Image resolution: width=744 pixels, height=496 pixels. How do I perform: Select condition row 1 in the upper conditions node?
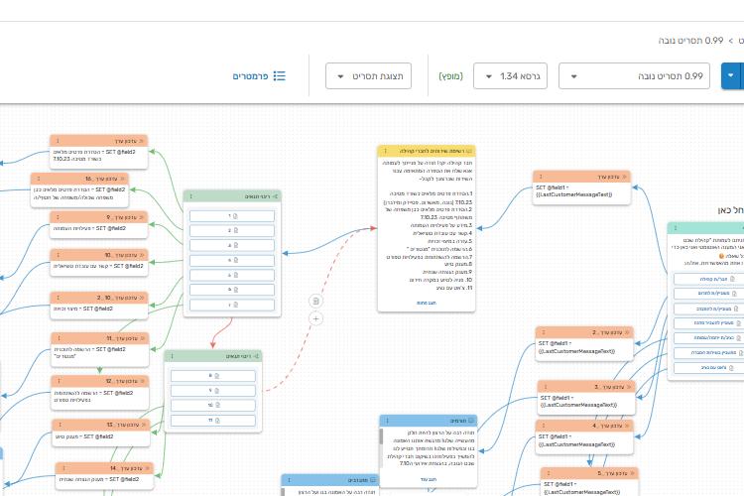point(232,215)
